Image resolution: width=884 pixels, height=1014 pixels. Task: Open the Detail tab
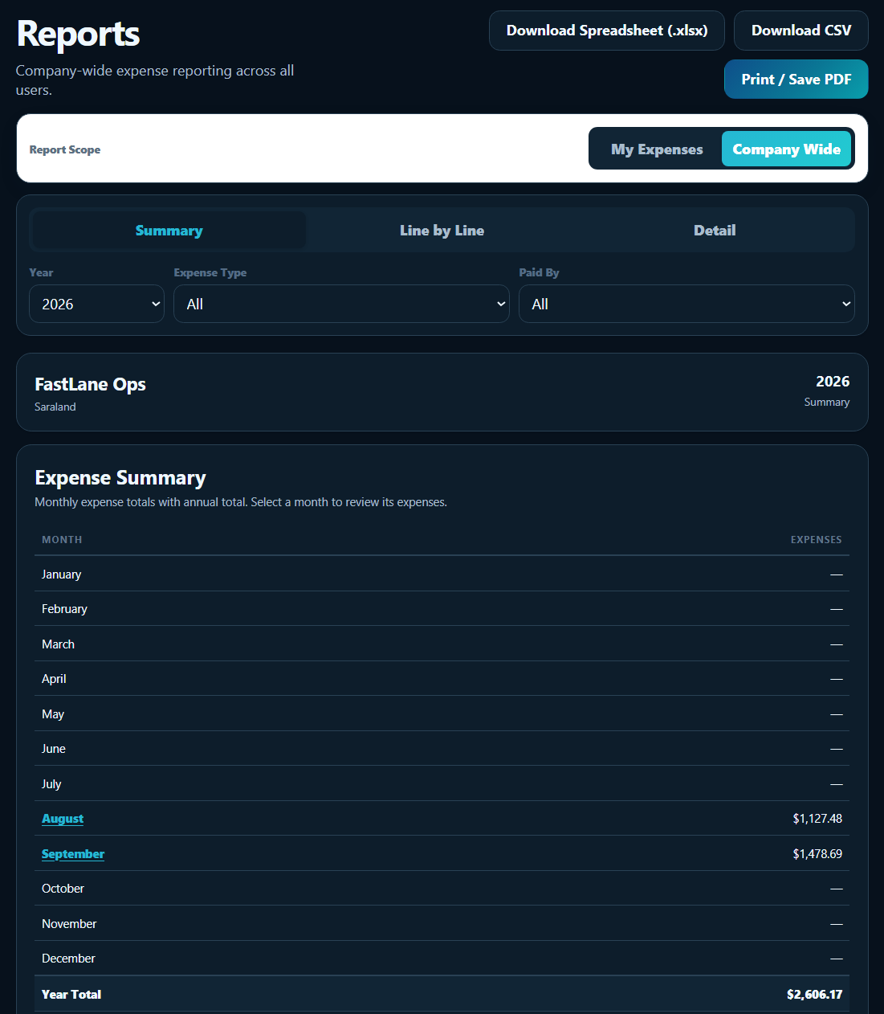pyautogui.click(x=715, y=231)
